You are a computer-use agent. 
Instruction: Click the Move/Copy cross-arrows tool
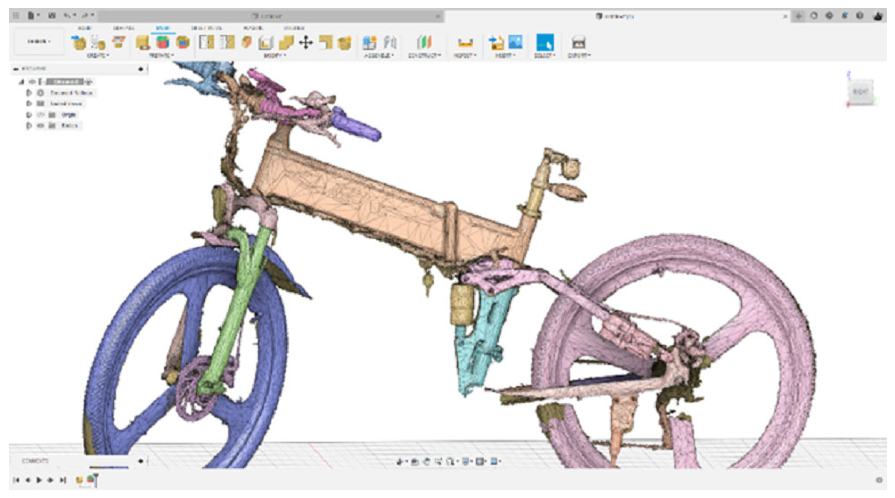[305, 43]
